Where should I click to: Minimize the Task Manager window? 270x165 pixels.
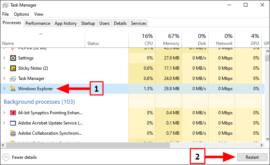point(229,5)
